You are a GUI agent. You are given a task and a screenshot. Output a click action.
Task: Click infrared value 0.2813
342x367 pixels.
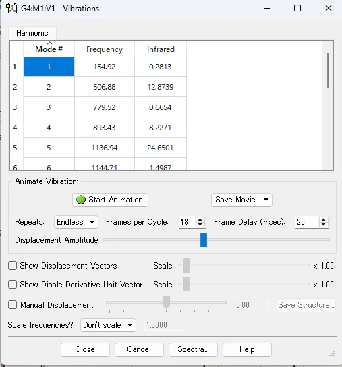161,67
